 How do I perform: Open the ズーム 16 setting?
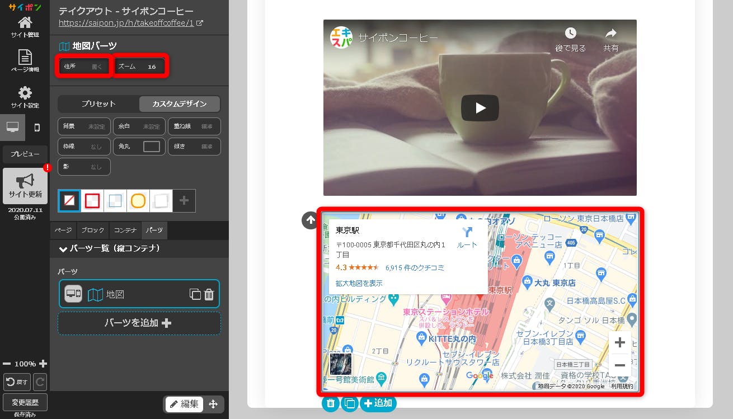coord(140,67)
